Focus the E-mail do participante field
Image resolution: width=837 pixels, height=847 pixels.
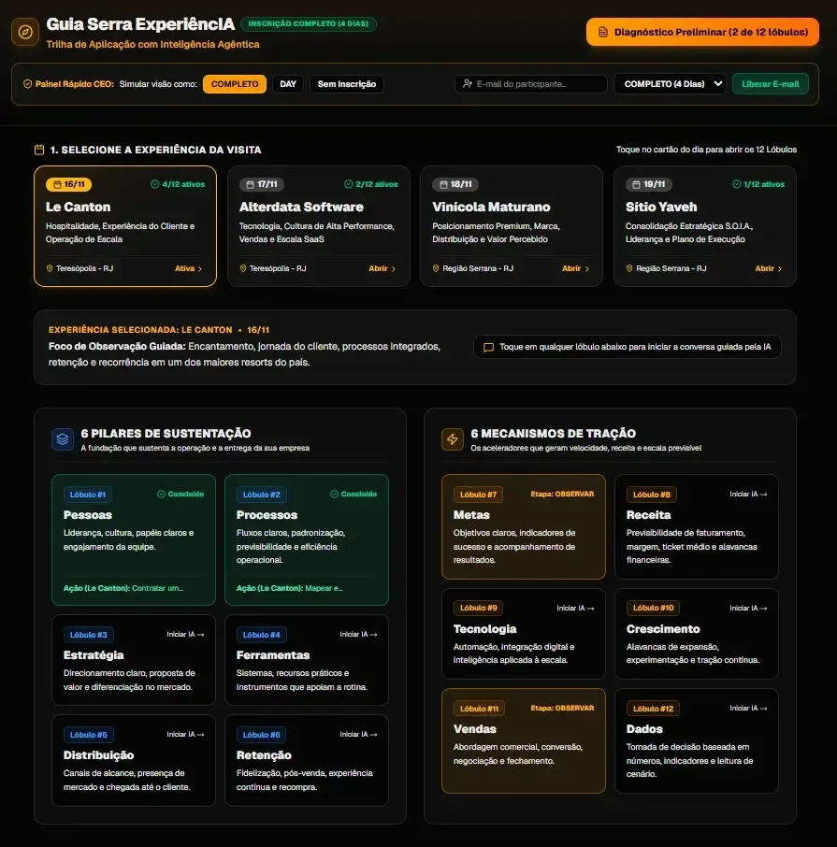click(530, 84)
